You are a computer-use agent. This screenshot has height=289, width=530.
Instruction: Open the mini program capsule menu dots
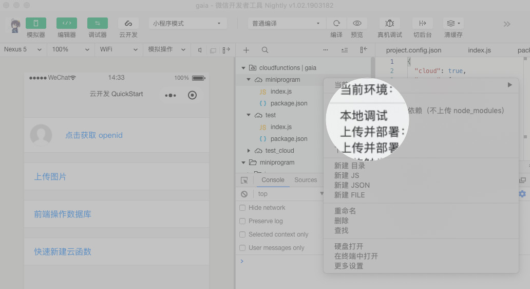tap(171, 96)
